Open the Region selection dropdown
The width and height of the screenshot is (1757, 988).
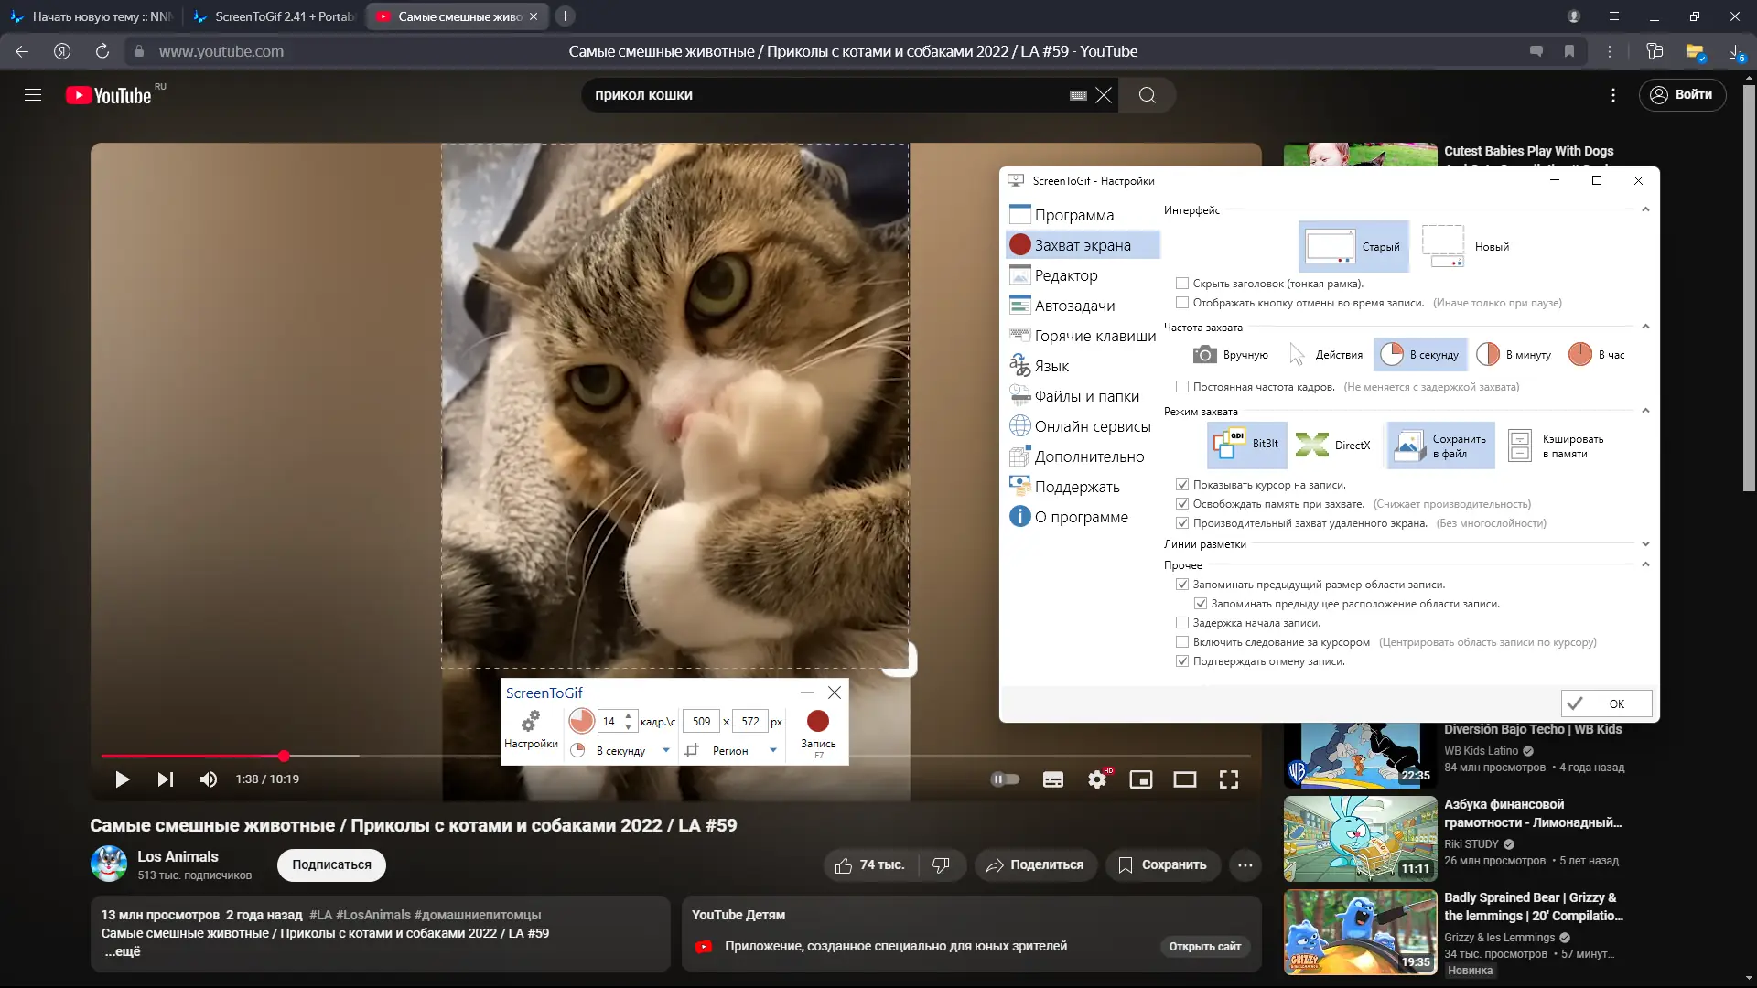pyautogui.click(x=773, y=751)
